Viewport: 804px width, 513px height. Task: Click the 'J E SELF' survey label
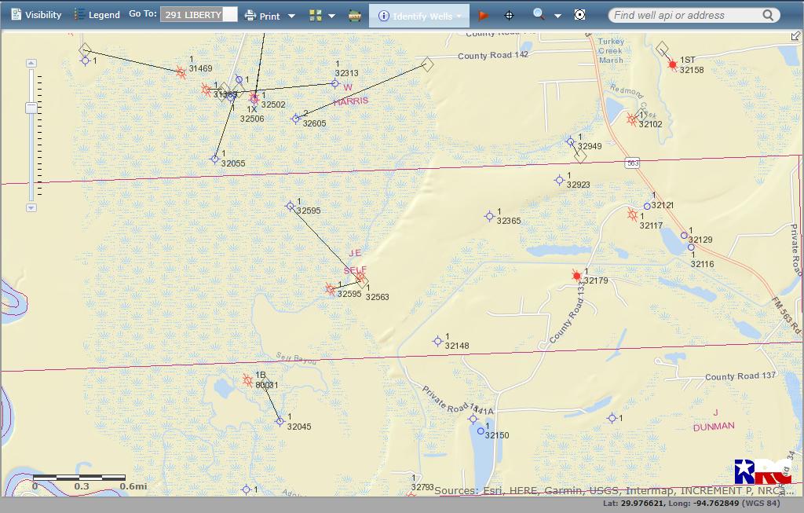[x=356, y=262]
